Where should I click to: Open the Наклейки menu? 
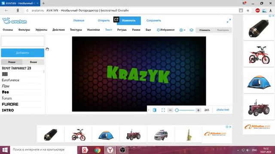pos(94,30)
